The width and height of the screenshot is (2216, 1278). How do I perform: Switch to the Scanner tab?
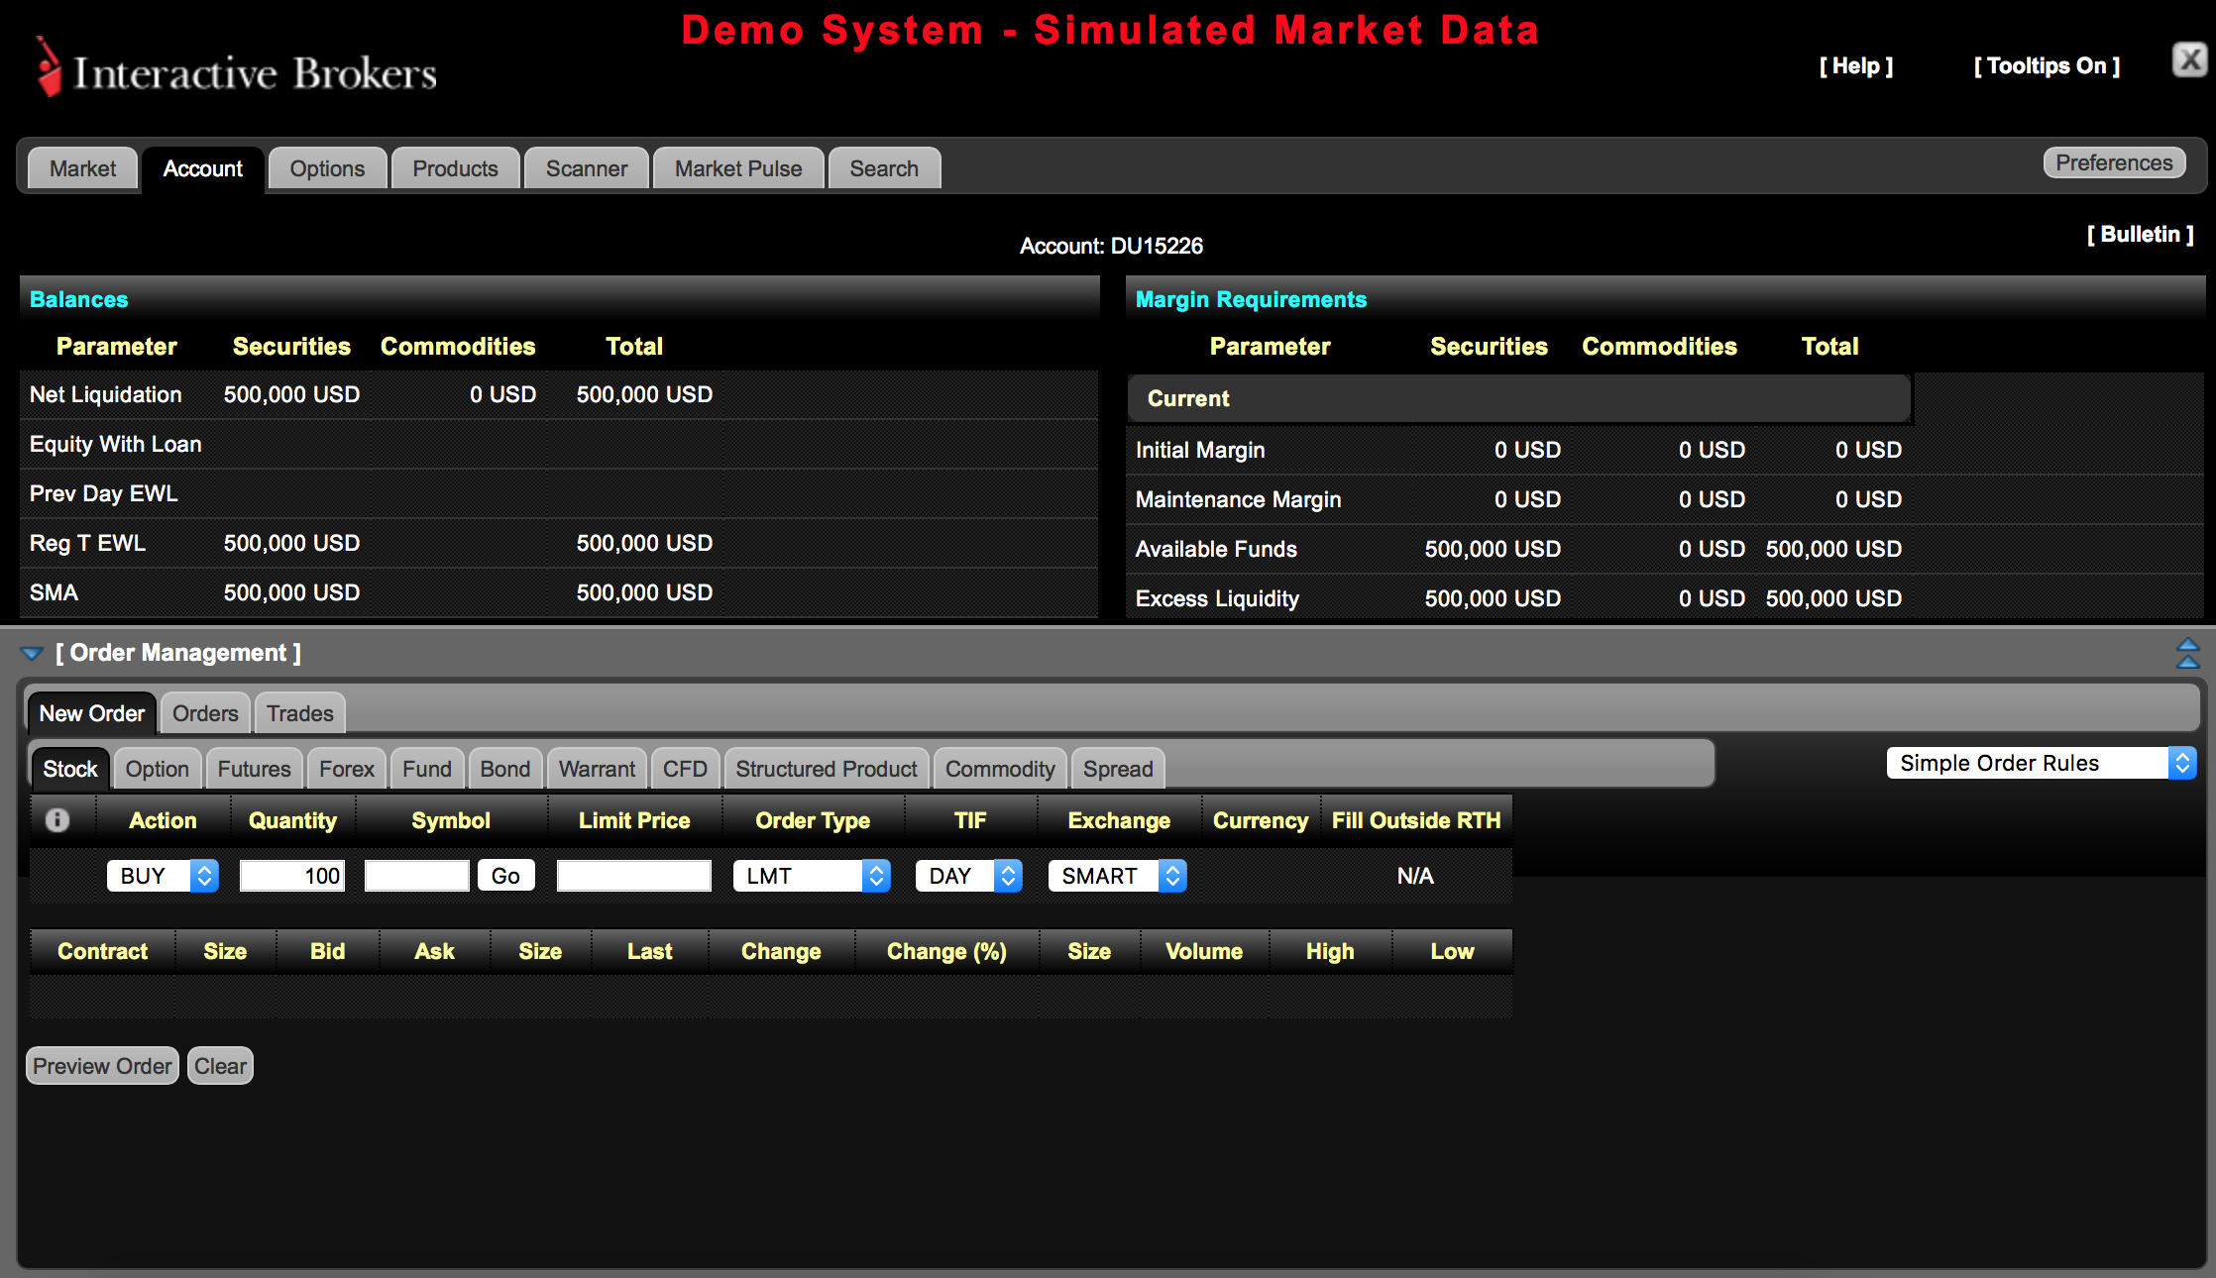pos(586,168)
